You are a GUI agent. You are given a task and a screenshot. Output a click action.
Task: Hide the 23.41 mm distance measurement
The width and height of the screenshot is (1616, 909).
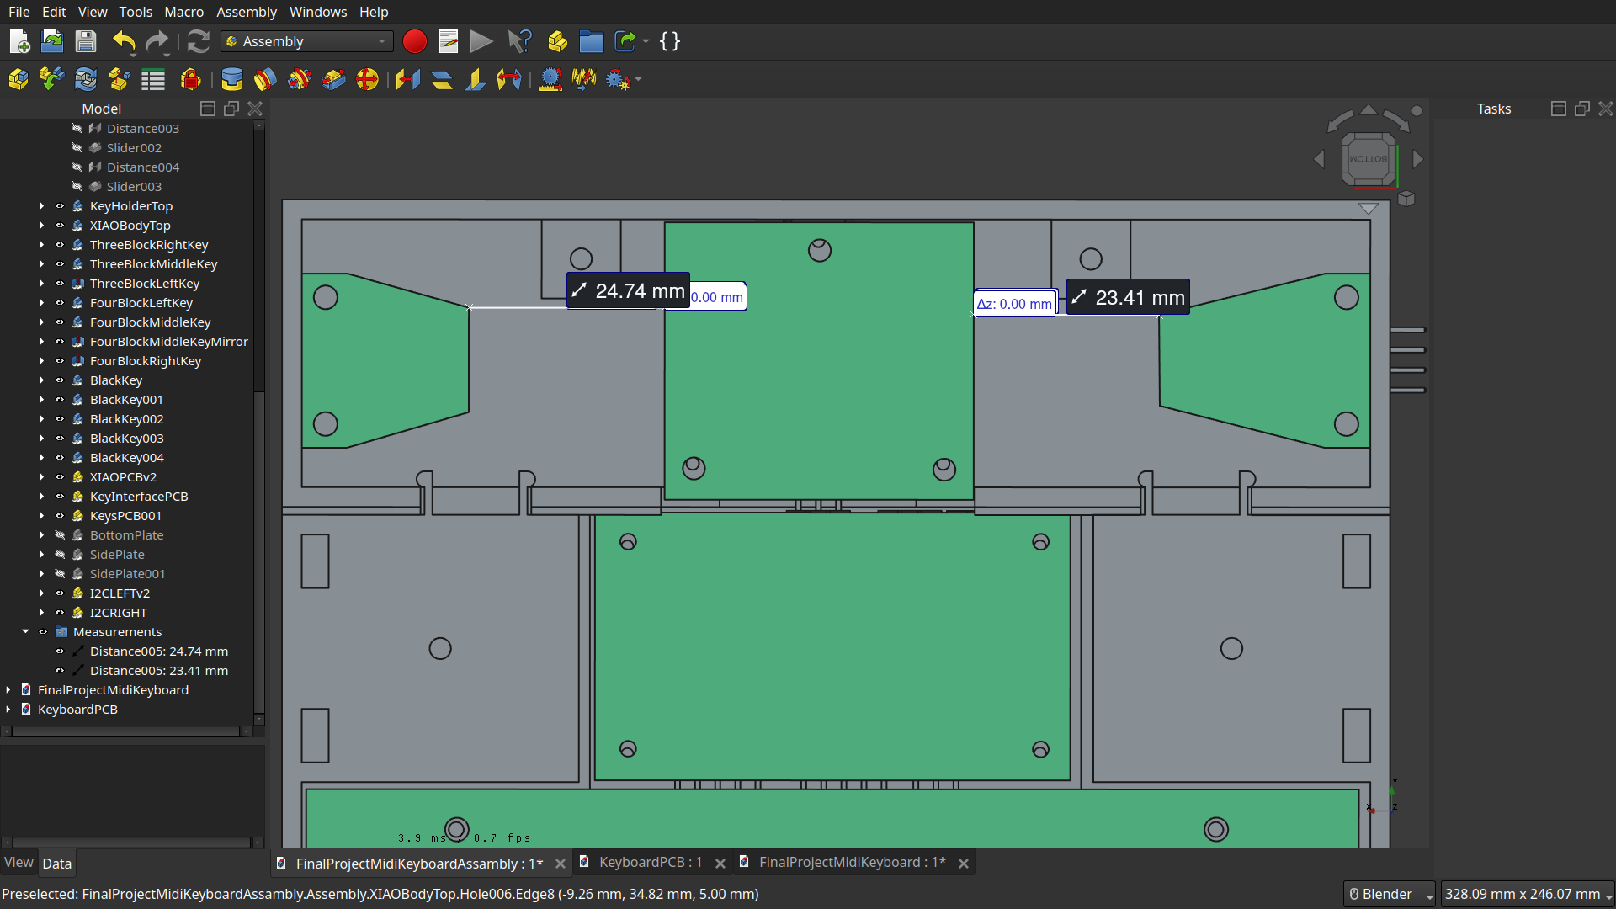tap(60, 671)
